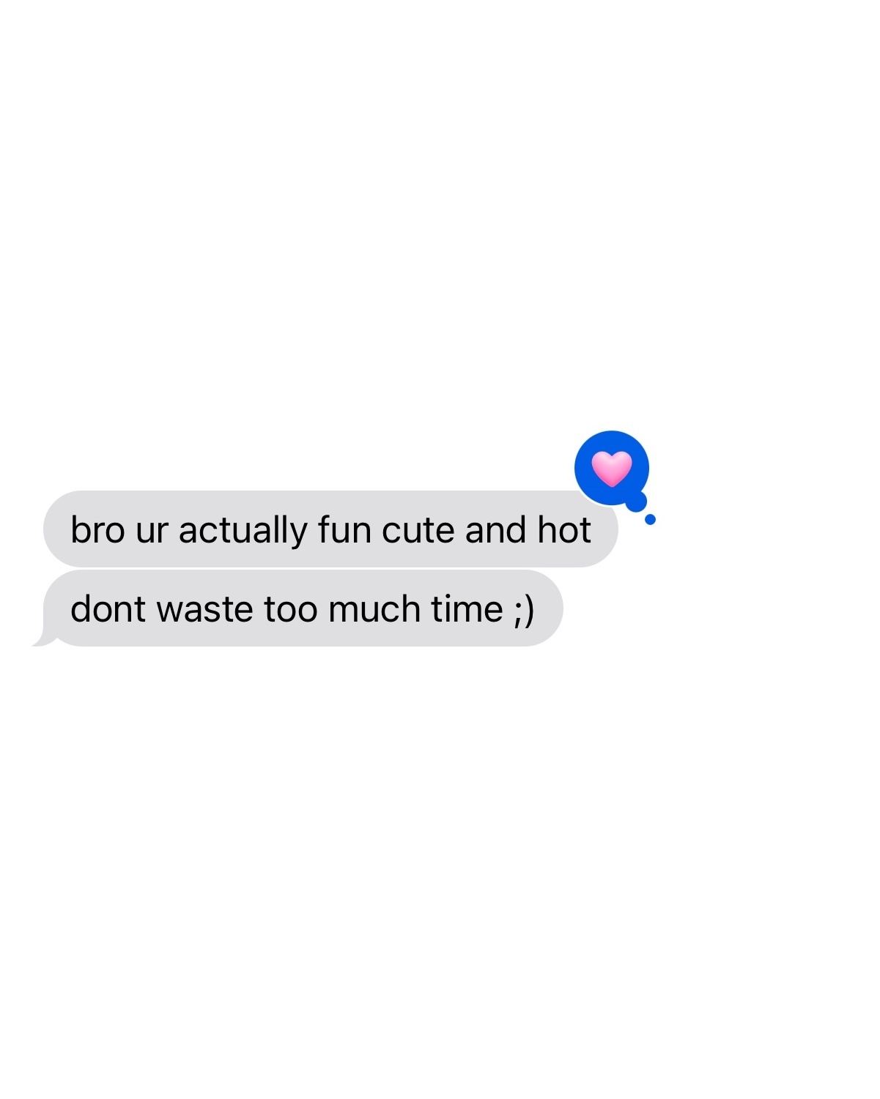
Task: Click the word "actually" in the message
Action: pyautogui.click(x=243, y=531)
